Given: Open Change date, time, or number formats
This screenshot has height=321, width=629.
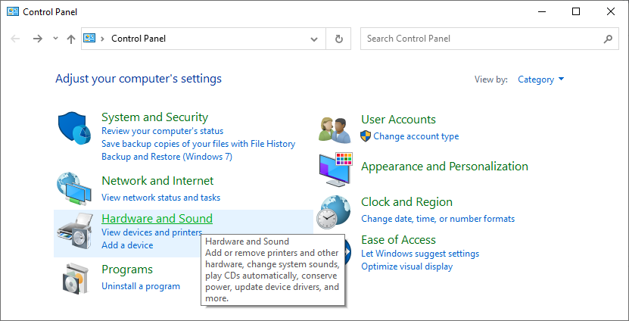Looking at the screenshot, I should click(x=437, y=219).
